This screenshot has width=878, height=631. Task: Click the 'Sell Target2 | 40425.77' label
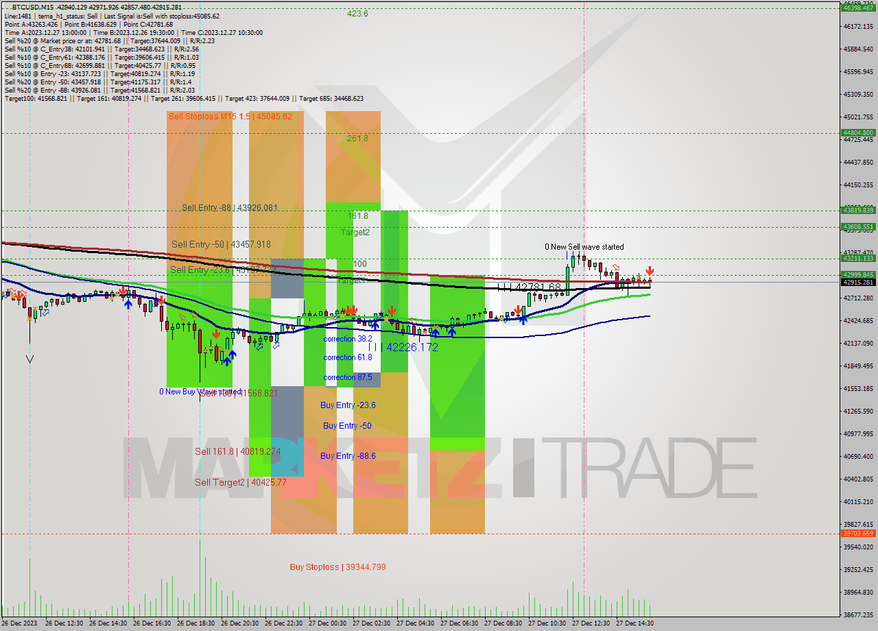point(241,482)
